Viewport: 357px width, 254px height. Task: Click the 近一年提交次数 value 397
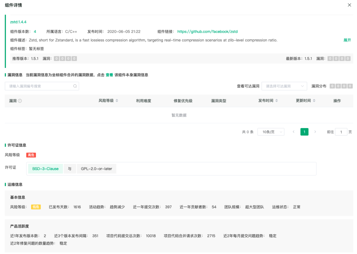tap(168, 207)
